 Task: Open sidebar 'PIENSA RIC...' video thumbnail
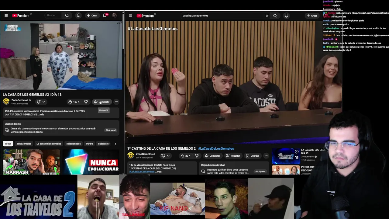(286, 170)
